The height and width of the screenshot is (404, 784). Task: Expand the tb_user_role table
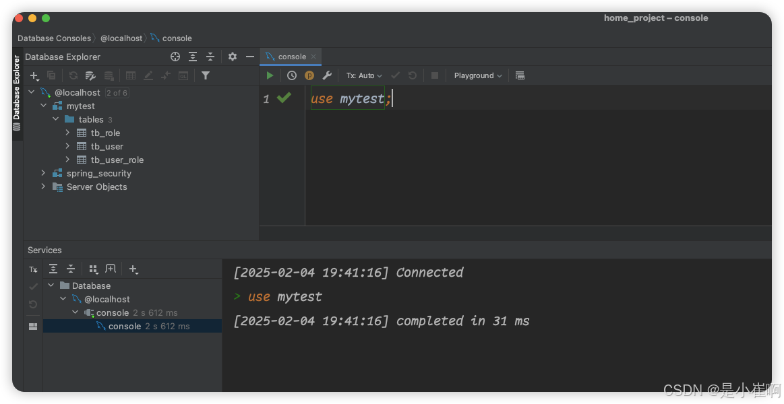67,160
